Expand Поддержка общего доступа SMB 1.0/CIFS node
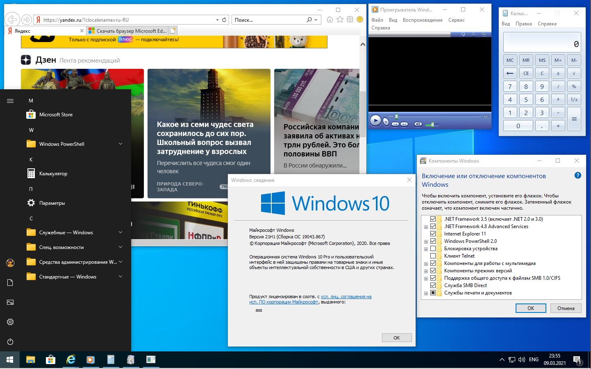 click(426, 278)
